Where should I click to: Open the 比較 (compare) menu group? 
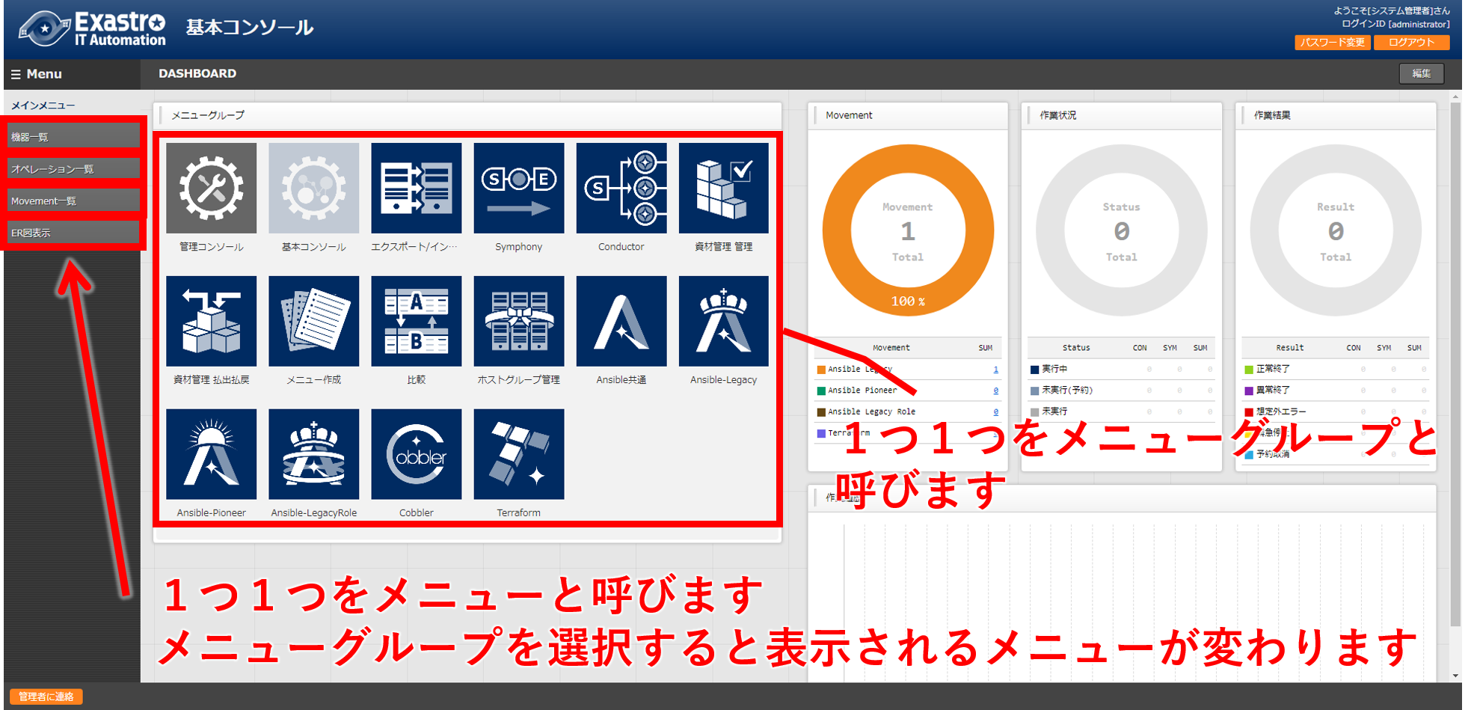[x=416, y=322]
